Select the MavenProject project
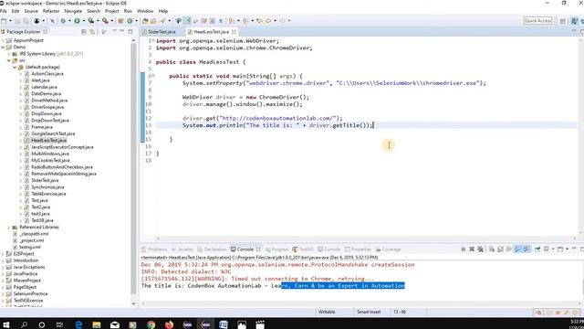 coord(27,281)
